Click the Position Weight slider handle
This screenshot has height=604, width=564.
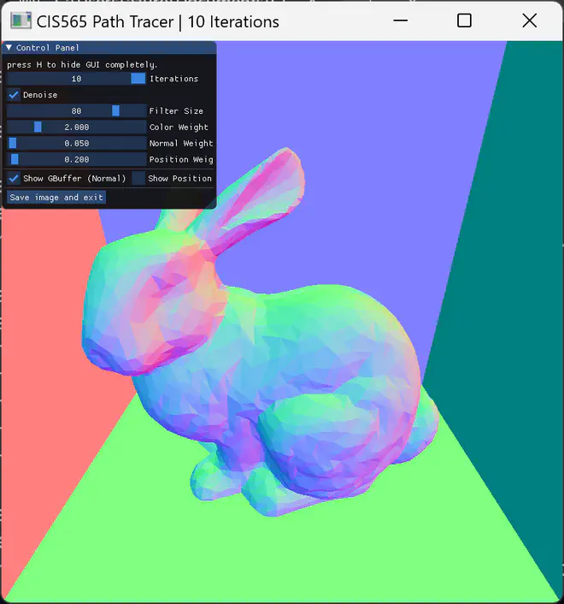coord(15,160)
